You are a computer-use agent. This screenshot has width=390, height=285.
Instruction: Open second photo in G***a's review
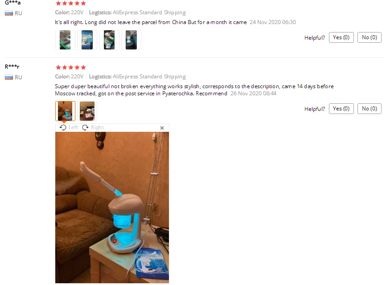tap(87, 40)
